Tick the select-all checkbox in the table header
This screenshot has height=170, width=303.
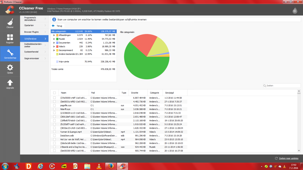(x=54, y=93)
